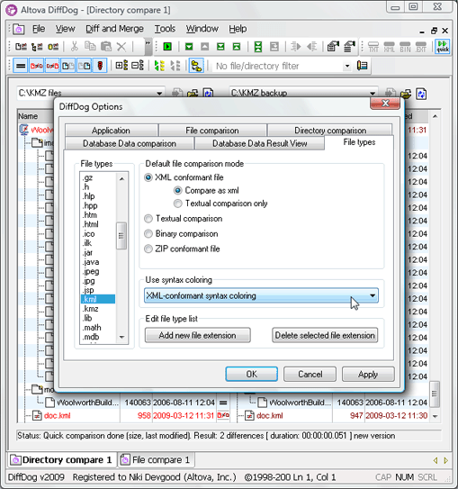Image resolution: width=458 pixels, height=489 pixels.
Task: Click the XML comparison mode icon
Action: coord(389,47)
